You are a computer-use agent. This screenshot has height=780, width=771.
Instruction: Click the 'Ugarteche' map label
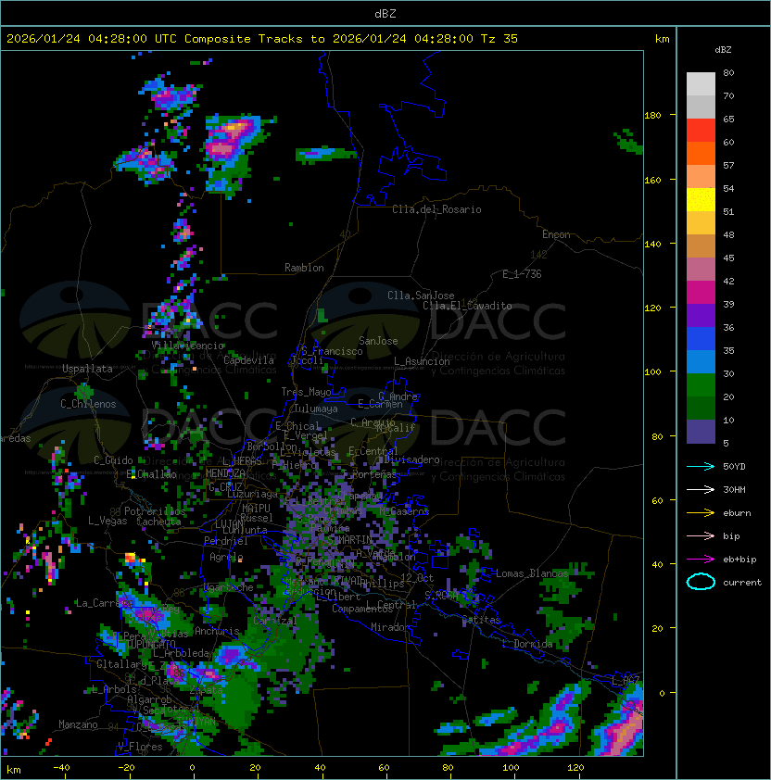tap(229, 588)
